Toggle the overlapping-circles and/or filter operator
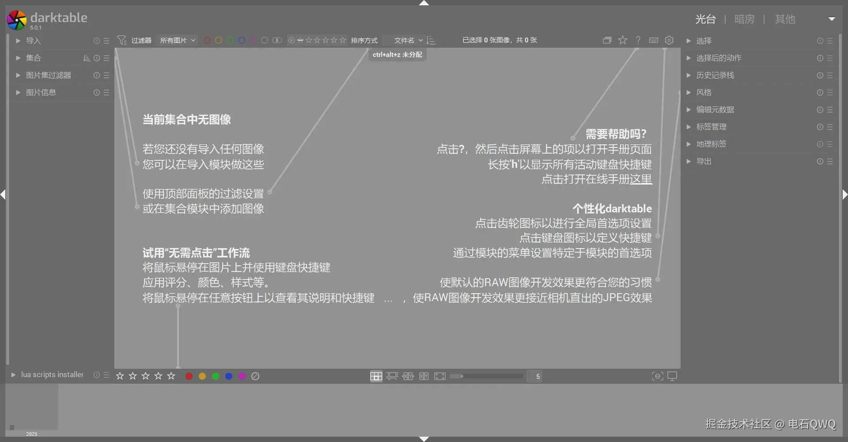 point(277,40)
